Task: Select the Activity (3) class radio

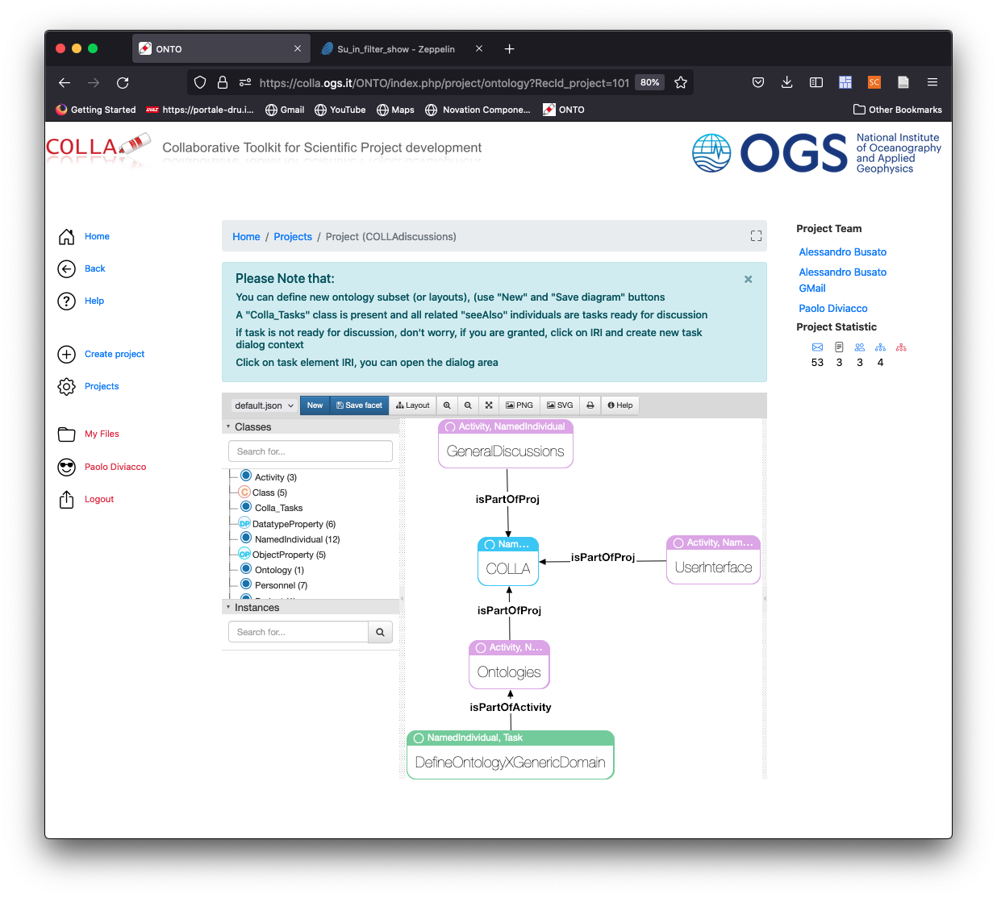Action: [246, 476]
